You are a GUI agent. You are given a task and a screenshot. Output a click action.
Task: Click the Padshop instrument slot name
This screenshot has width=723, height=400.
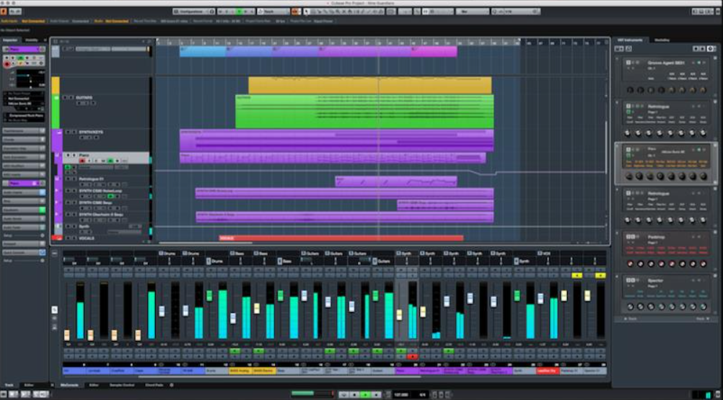(656, 237)
